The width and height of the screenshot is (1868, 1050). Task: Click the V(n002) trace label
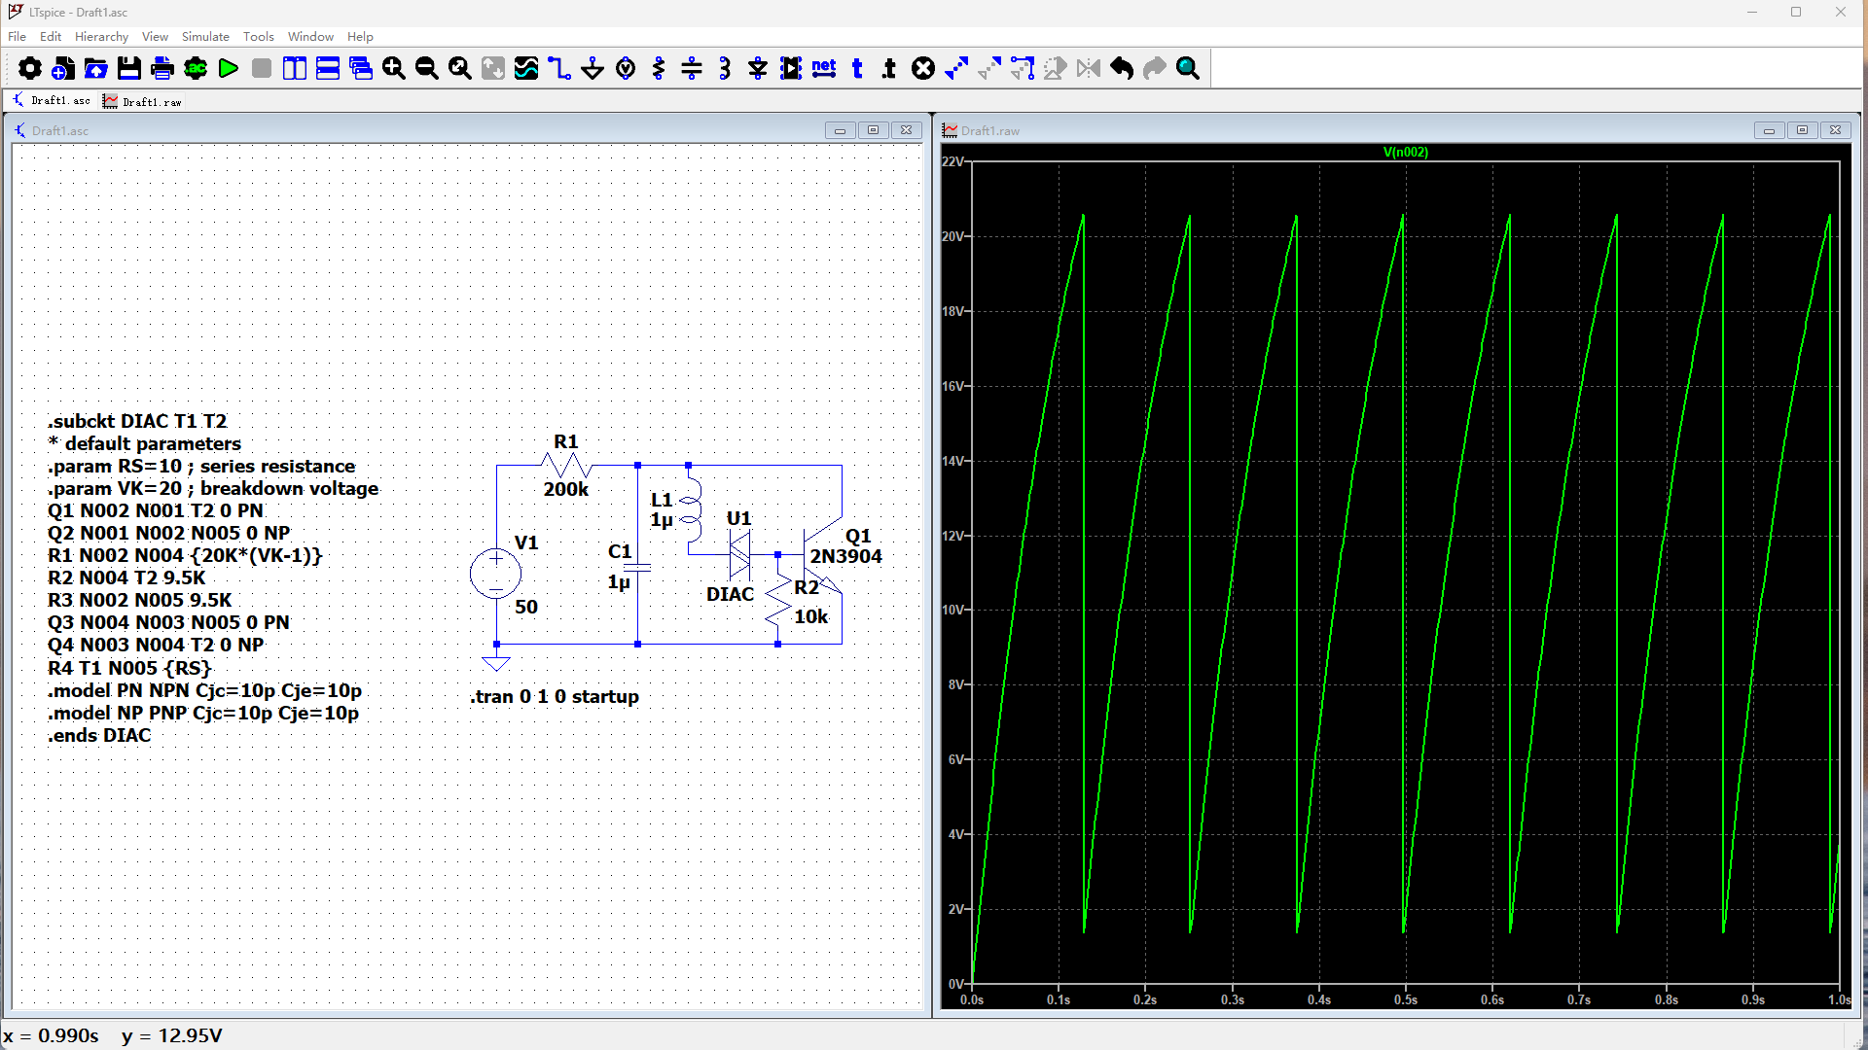click(1405, 152)
